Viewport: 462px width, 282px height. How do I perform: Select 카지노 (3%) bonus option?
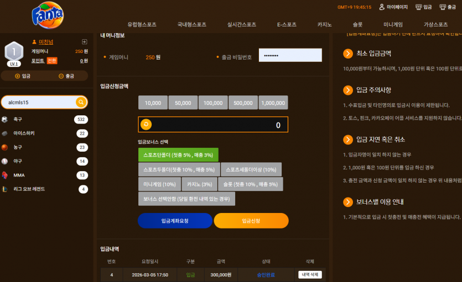pyautogui.click(x=200, y=184)
